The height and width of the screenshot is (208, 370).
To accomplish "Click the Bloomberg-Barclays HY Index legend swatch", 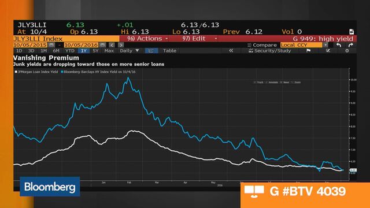I will click(62, 72).
